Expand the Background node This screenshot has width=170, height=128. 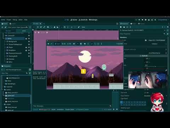(x=5, y=42)
